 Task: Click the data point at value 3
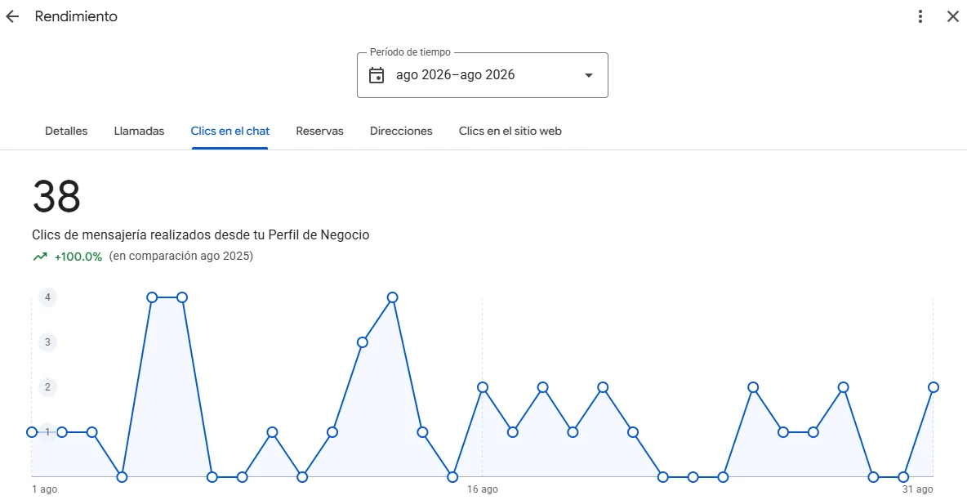point(363,342)
